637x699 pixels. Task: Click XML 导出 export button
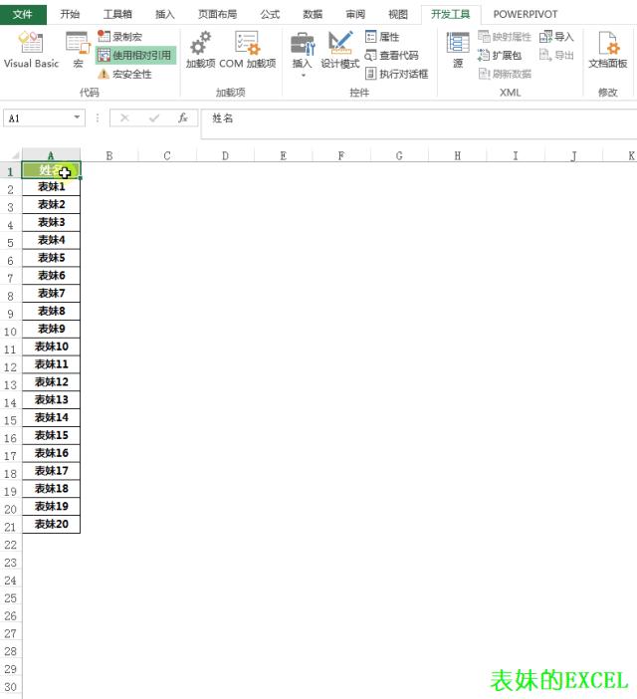pos(556,56)
